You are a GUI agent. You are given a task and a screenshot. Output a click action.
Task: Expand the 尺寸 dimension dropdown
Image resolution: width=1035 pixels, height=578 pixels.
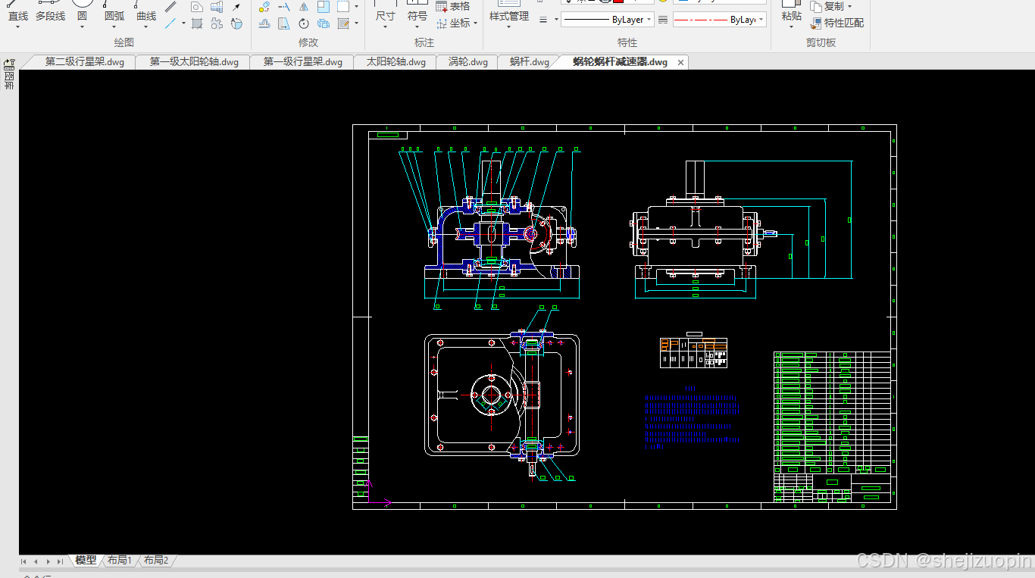tap(385, 27)
